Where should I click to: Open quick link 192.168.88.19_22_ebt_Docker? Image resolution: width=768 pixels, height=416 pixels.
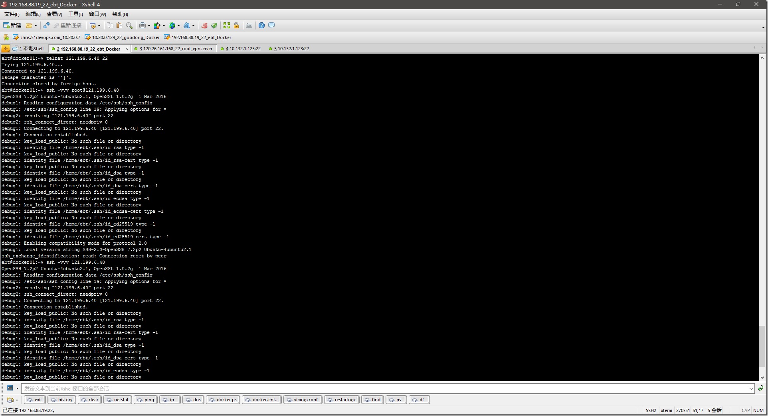(198, 37)
